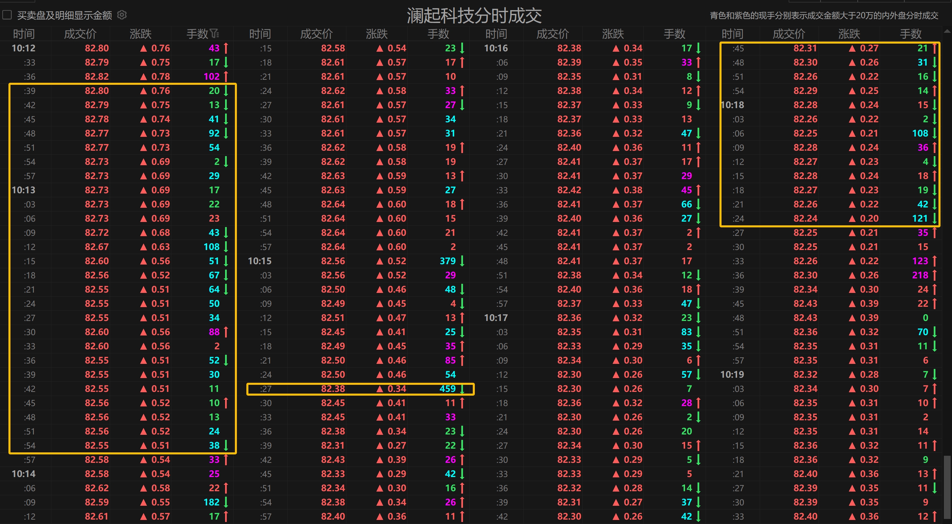Click the price 82.67 cell
952x524 pixels.
tap(97, 247)
